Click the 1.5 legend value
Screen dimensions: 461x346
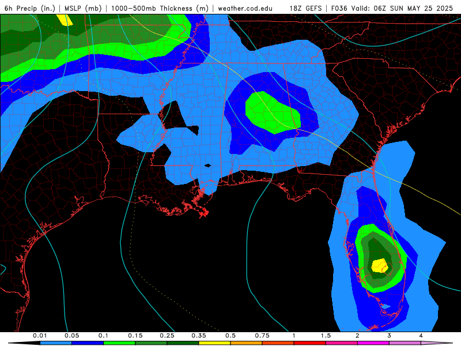(326, 336)
